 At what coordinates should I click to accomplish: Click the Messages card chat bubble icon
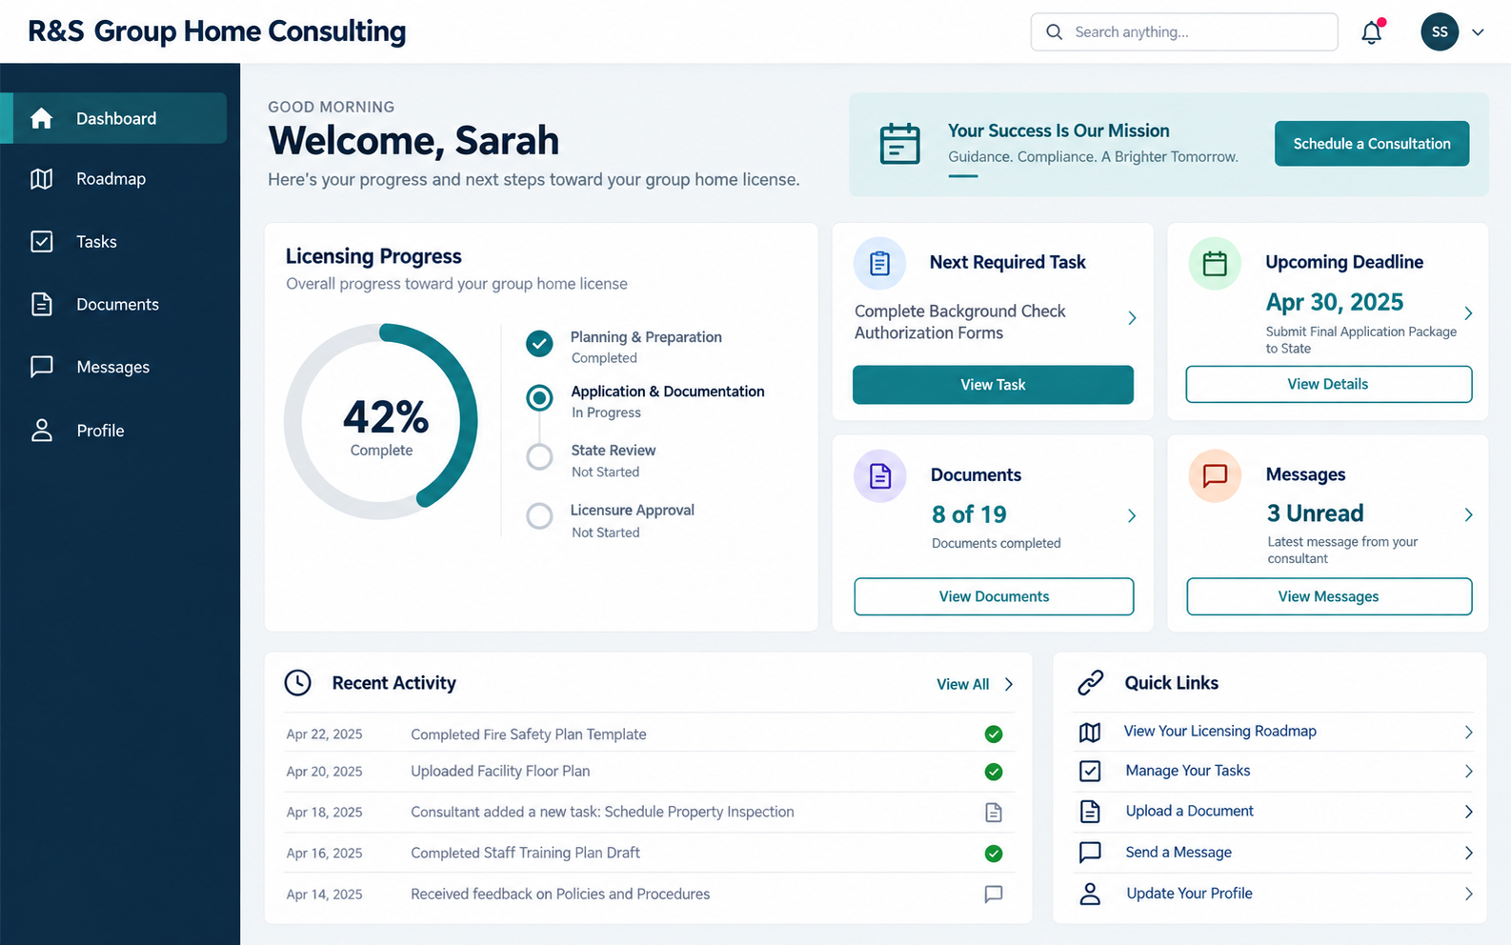1215,475
